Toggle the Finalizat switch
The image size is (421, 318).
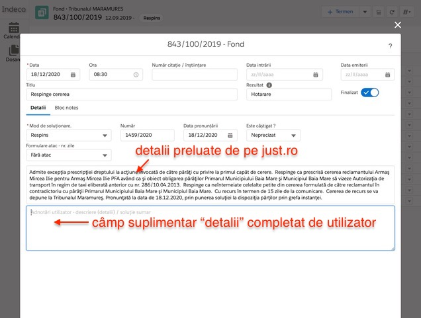pyautogui.click(x=369, y=93)
